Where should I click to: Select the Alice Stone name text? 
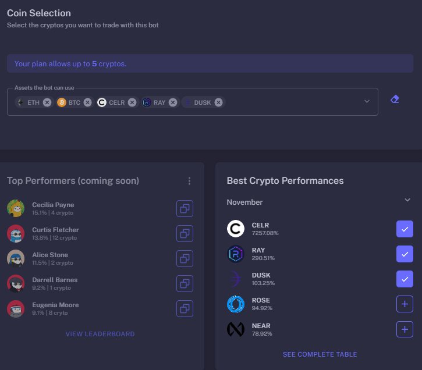click(x=50, y=255)
